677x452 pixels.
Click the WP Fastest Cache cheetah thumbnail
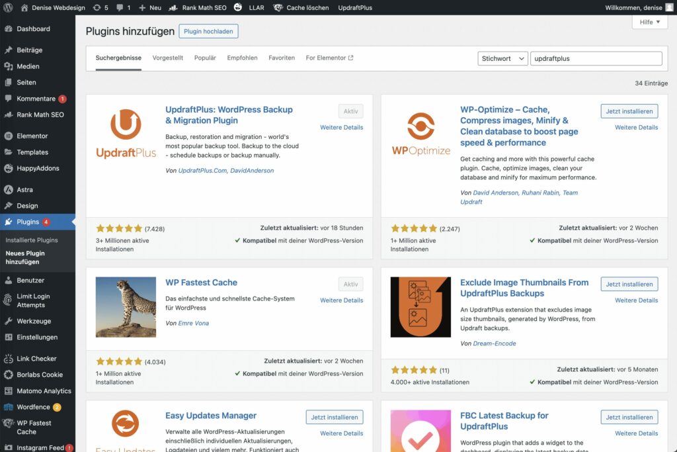126,307
